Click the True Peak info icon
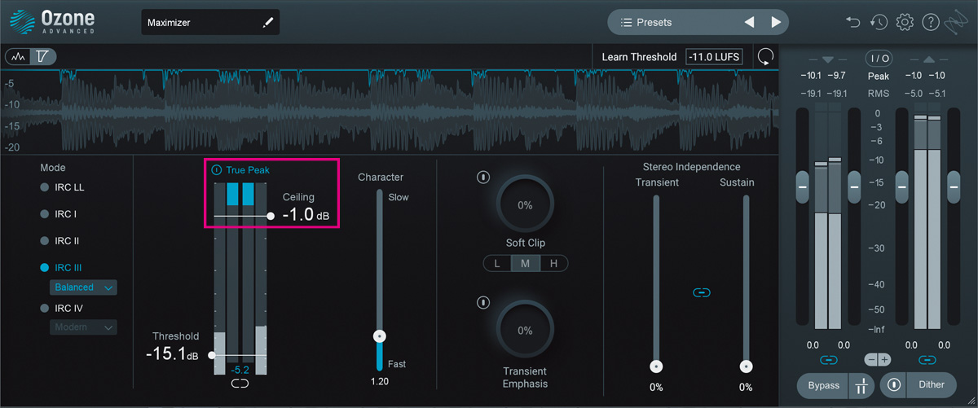Viewport: 978px width, 408px height. (217, 170)
